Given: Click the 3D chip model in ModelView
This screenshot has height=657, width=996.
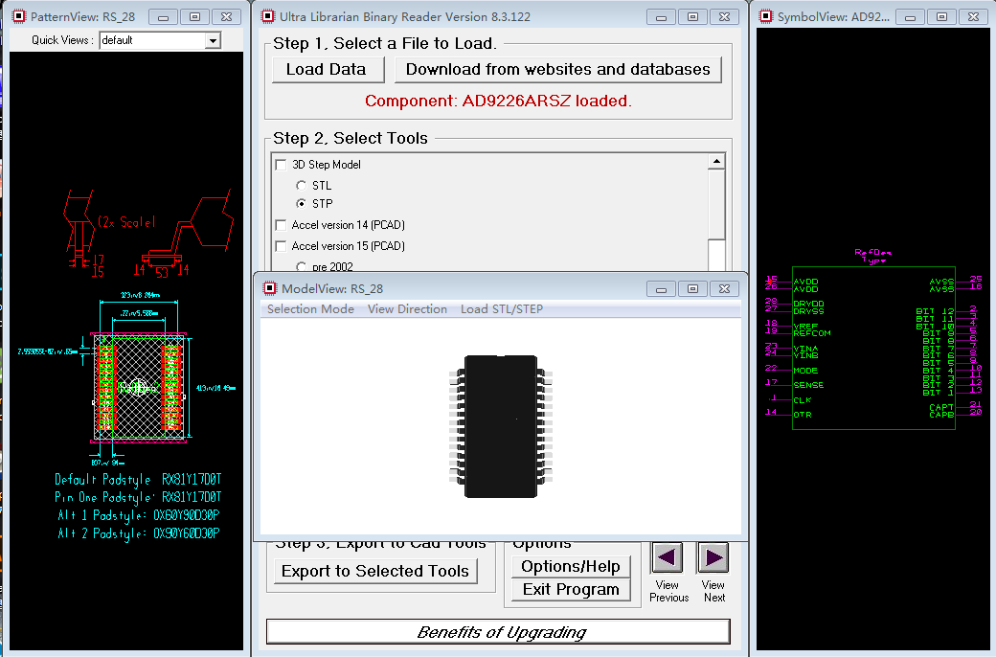Looking at the screenshot, I should 501,426.
